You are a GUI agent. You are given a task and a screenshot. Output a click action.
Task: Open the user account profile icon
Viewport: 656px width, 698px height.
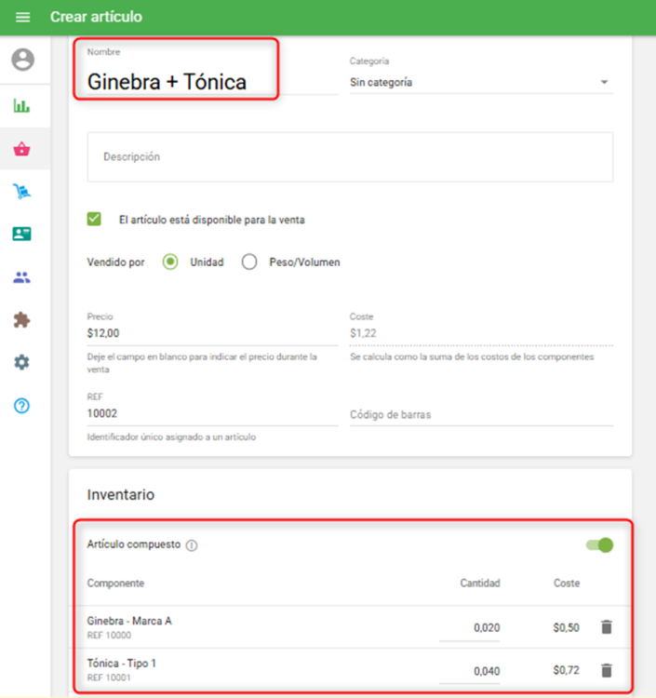pyautogui.click(x=22, y=60)
